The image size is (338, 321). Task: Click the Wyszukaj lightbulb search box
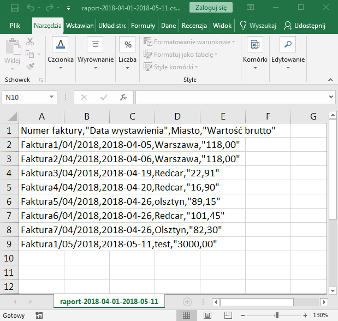[x=258, y=26]
